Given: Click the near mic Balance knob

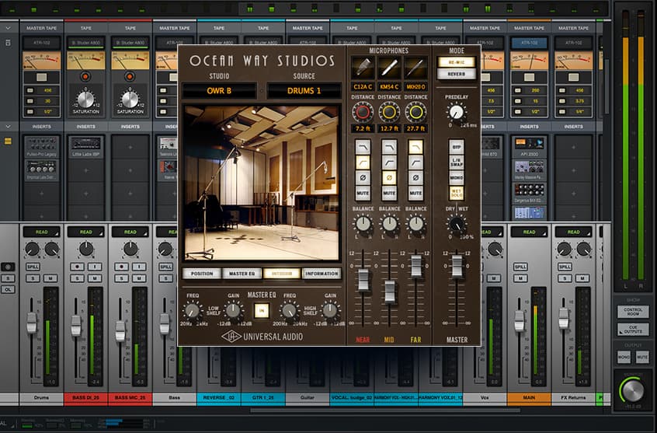Looking at the screenshot, I should point(363,224).
